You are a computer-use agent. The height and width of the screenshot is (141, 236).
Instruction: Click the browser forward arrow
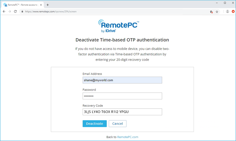point(10,12)
